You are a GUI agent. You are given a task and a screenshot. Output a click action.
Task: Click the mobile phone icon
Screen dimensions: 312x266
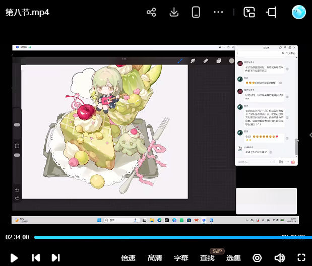coord(197,13)
